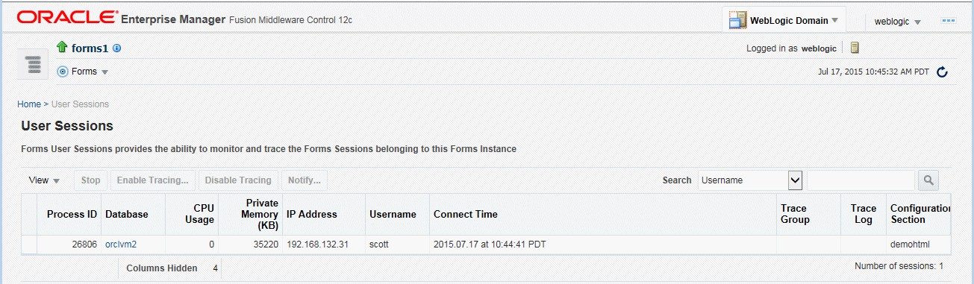Image resolution: width=974 pixels, height=284 pixels.
Task: Expand the Forms dropdown menu
Action: pyautogui.click(x=104, y=72)
